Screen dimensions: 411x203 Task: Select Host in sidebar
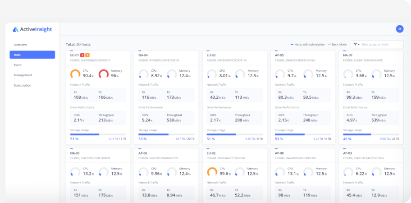32,55
